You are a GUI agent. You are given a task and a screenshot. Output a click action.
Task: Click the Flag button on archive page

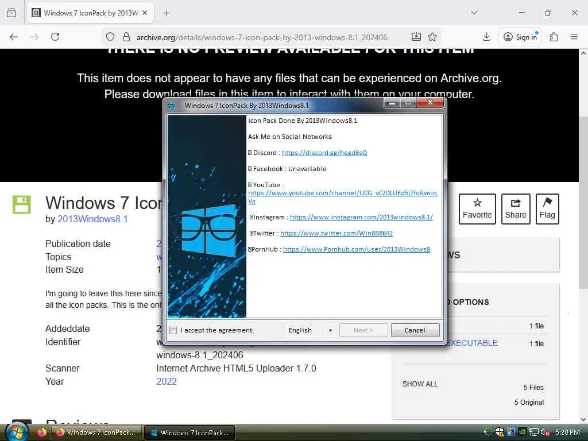(x=547, y=209)
